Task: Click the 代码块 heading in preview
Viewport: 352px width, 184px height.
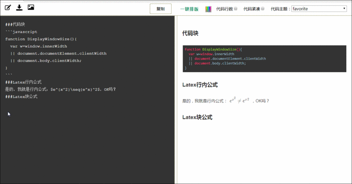Action: [x=191, y=33]
